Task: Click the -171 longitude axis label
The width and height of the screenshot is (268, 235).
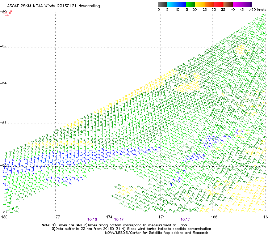Action: [160, 217]
